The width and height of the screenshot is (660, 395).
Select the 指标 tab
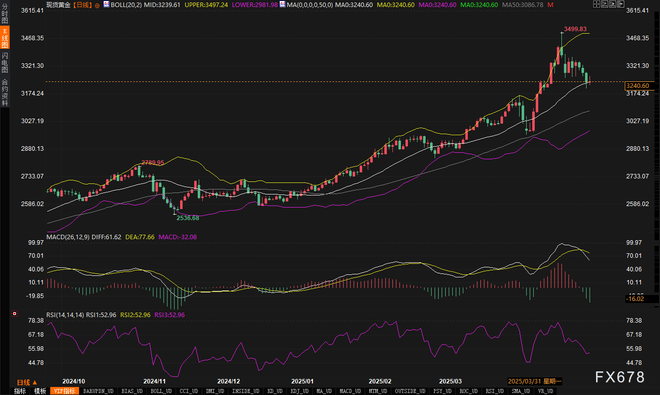20,391
